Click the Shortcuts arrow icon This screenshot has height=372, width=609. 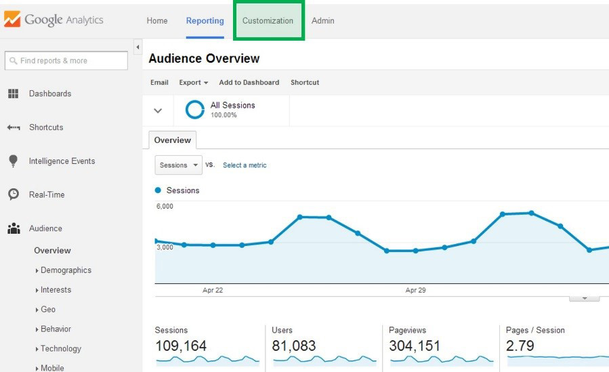coord(13,128)
